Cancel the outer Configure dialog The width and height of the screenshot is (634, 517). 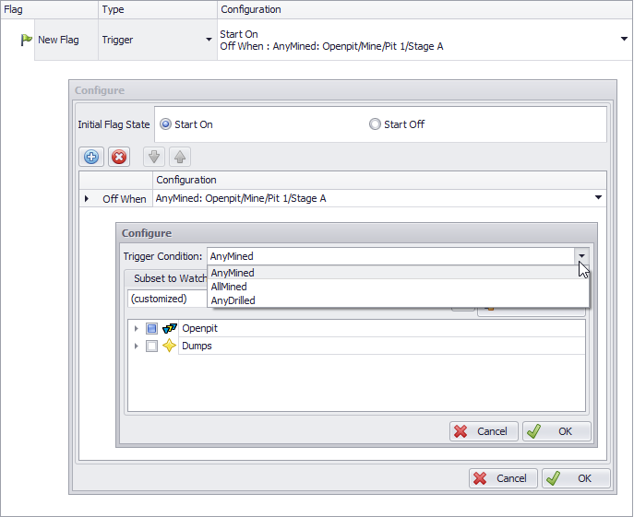pyautogui.click(x=503, y=478)
